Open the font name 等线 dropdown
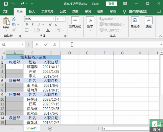 tap(53, 19)
